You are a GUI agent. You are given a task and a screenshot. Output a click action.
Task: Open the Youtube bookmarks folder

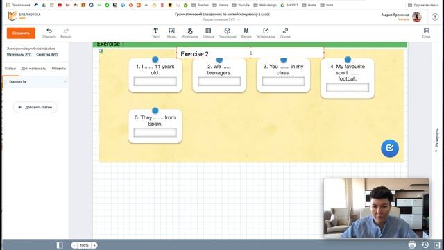point(241,5)
